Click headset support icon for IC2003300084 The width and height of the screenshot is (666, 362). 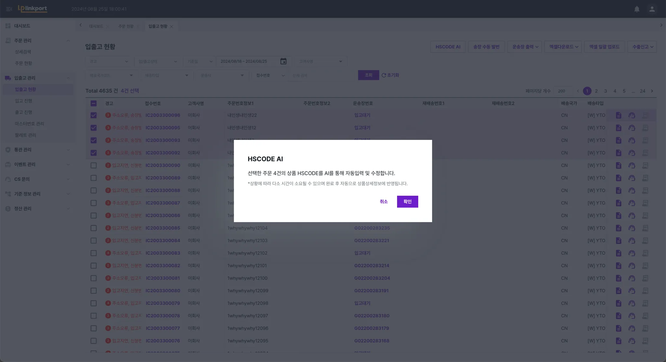(x=632, y=241)
